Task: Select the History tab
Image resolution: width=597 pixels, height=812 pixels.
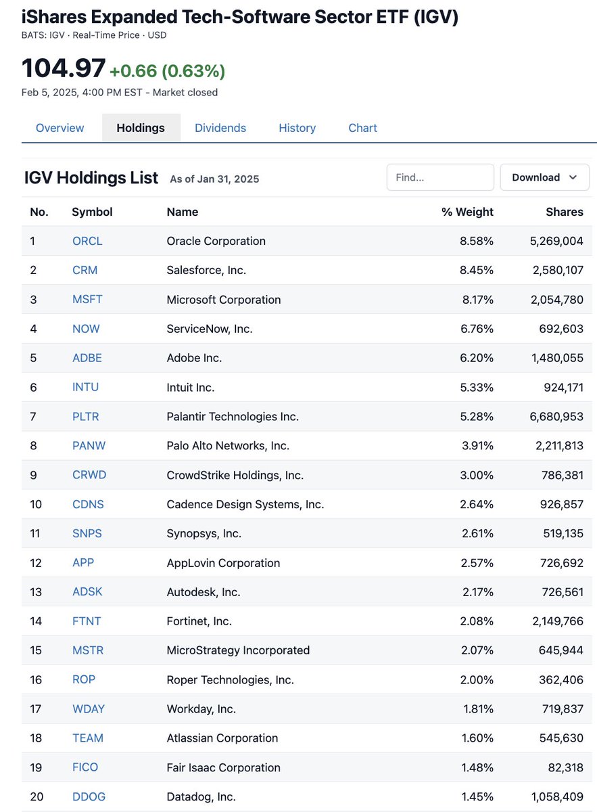Action: click(x=297, y=128)
